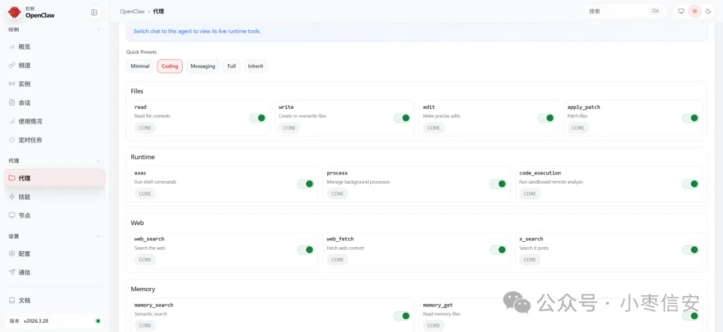This screenshot has height=332, width=723.
Task: Collapse the 代理 sidebar section chevron
Action: tap(98, 161)
